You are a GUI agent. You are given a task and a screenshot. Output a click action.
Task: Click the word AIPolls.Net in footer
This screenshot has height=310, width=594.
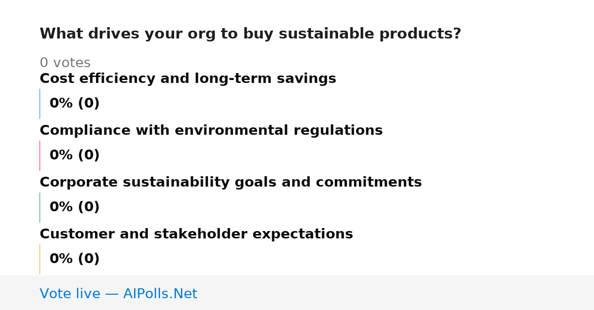click(160, 294)
